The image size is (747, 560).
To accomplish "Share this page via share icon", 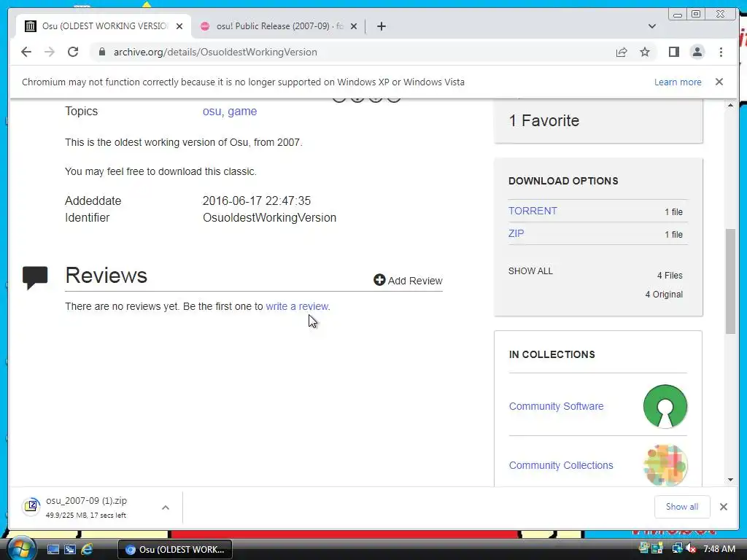I will [x=622, y=52].
